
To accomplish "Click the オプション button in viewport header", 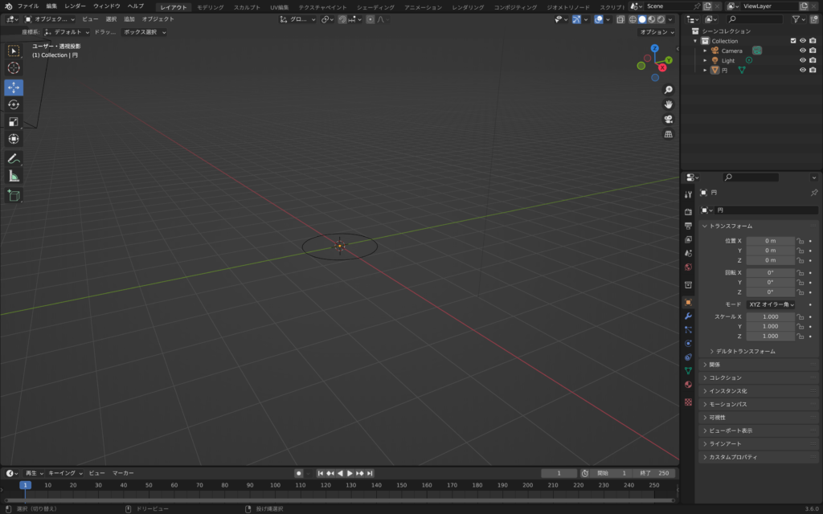I will click(656, 32).
